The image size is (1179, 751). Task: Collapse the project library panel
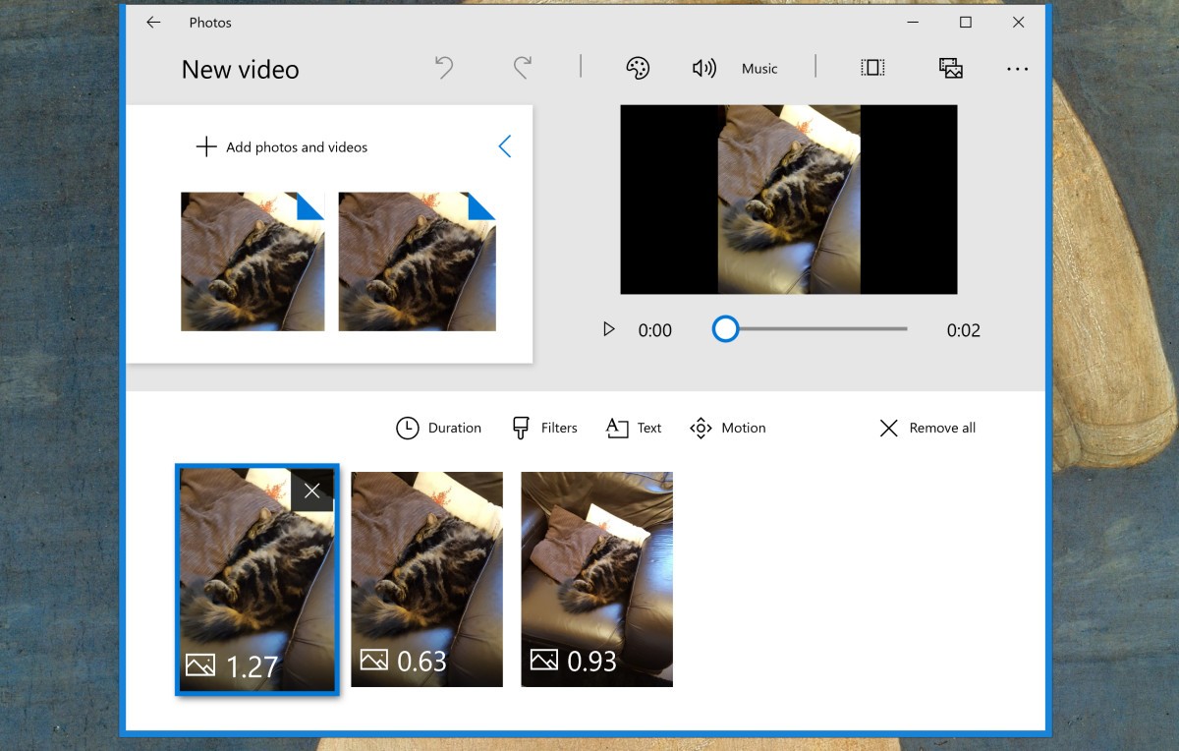click(505, 145)
